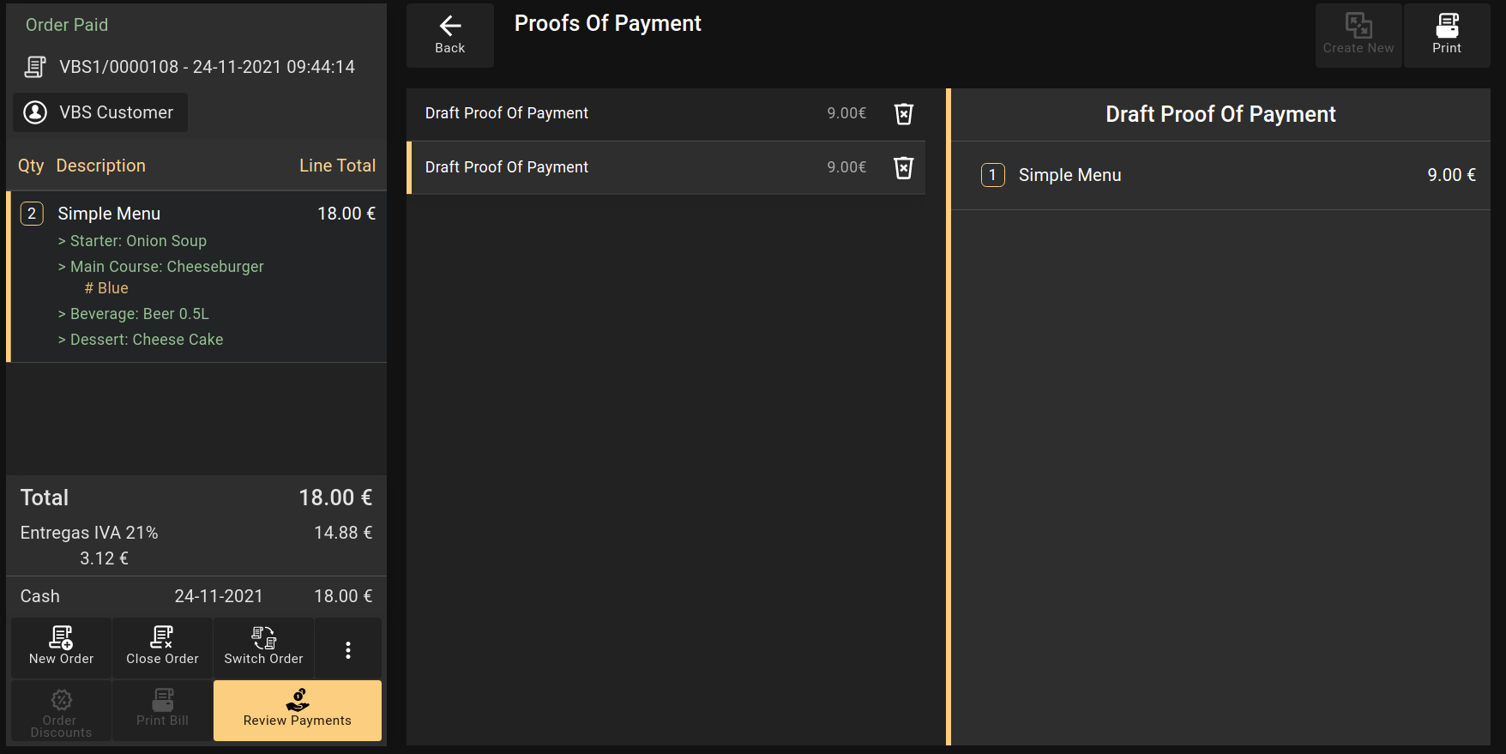Image resolution: width=1506 pixels, height=754 pixels.
Task: Click the Create New button
Action: click(1358, 35)
